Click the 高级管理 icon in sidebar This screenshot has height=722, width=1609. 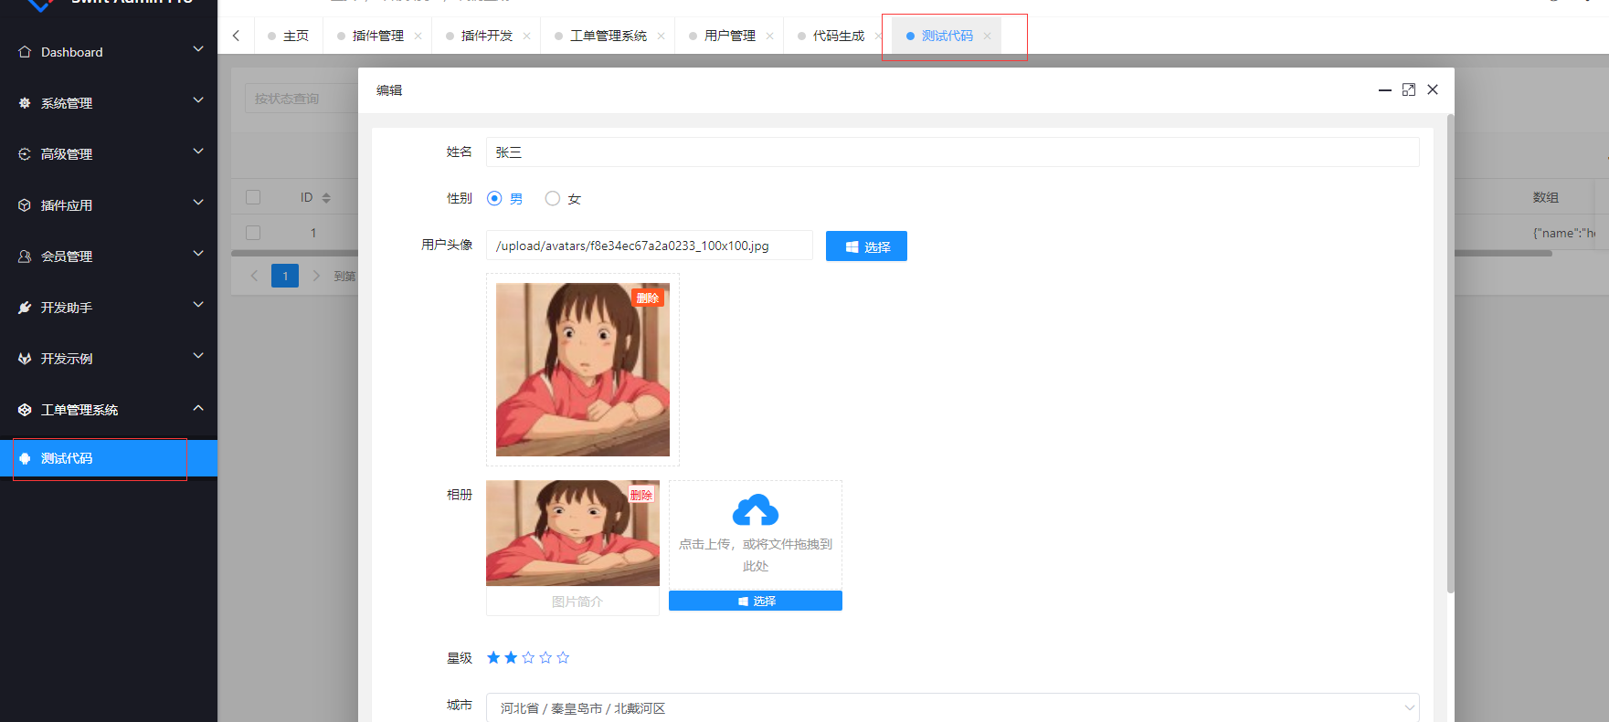(x=25, y=154)
